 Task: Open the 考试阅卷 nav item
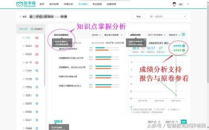point(97,4)
